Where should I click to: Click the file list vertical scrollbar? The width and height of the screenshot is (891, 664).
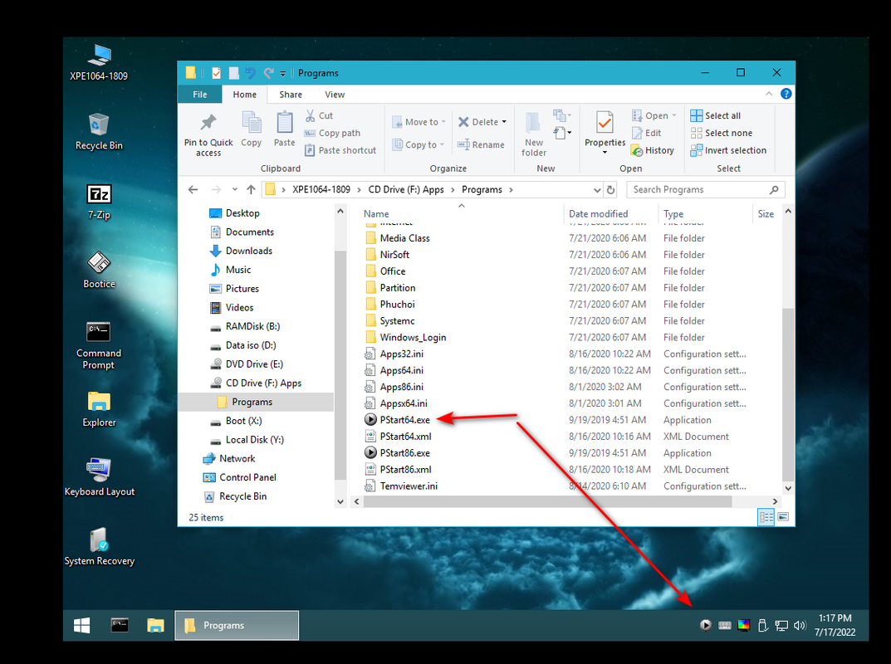point(787,394)
